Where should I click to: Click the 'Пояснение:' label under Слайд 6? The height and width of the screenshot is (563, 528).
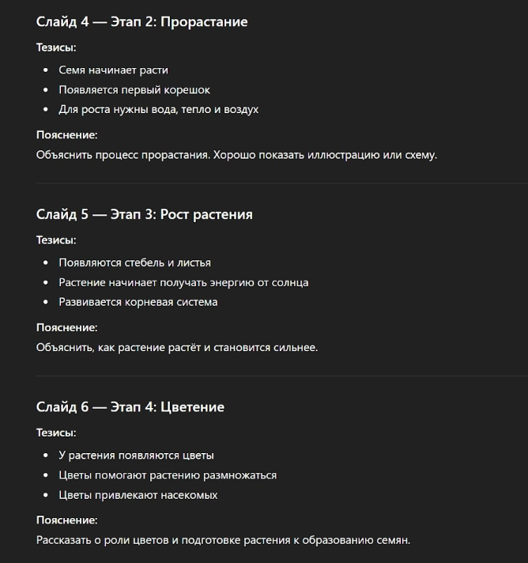pos(66,520)
